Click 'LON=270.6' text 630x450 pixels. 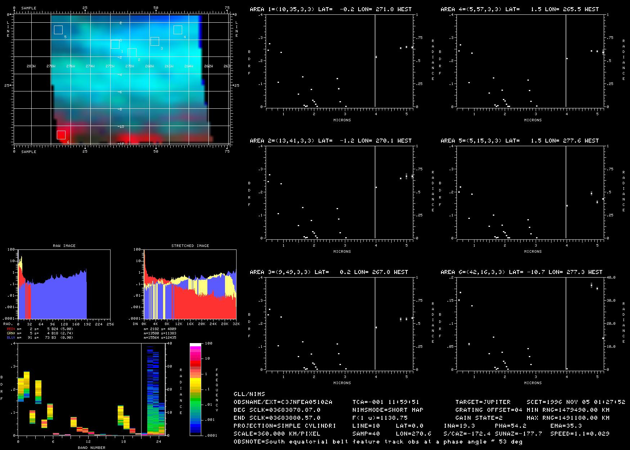coord(414,434)
